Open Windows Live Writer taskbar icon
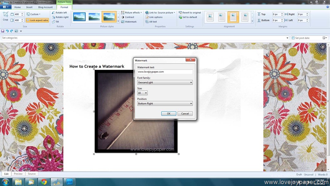 click(x=57, y=182)
